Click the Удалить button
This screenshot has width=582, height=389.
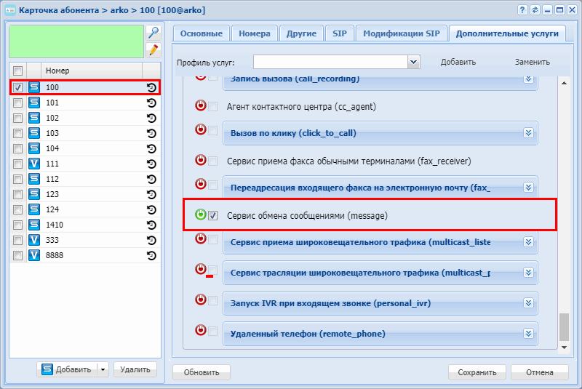coord(135,369)
